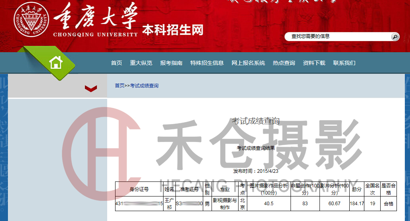The width and height of the screenshot is (410, 221).
Task: Click the score cell 60.67
Action: click(335, 204)
